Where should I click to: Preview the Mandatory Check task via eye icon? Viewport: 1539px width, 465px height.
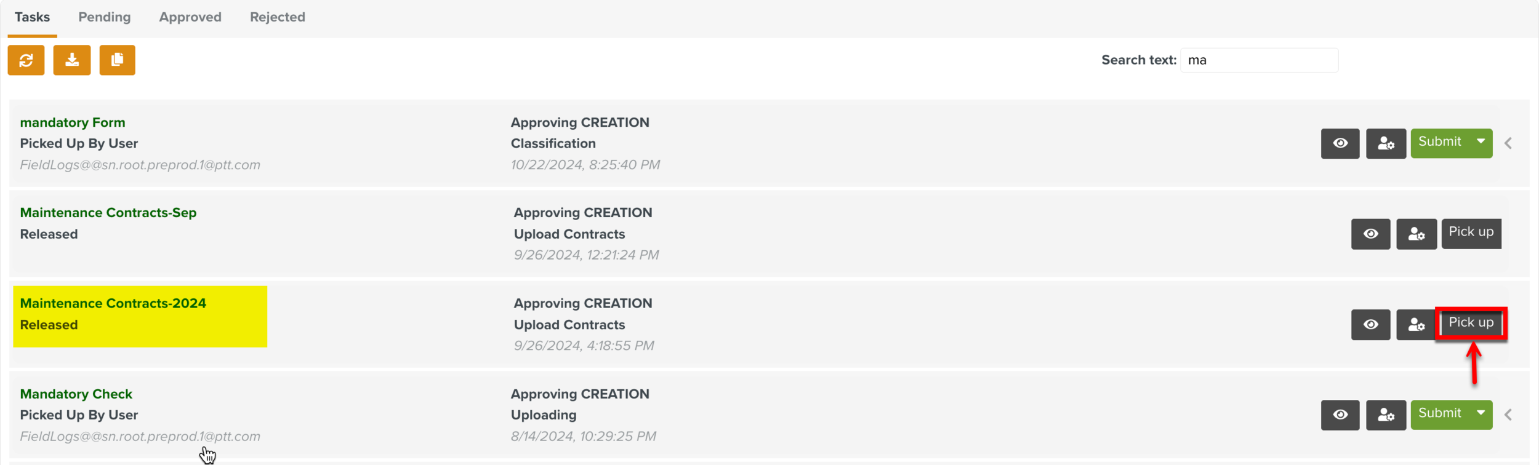[1340, 415]
